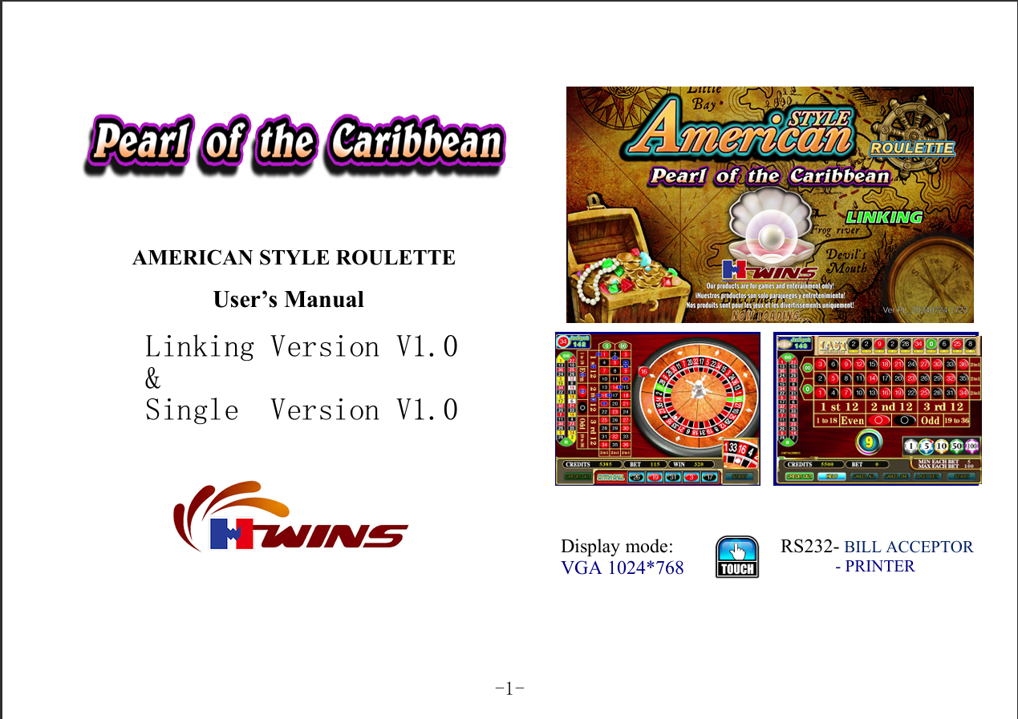This screenshot has width=1018, height=719.
Task: Select the 100 chip in the betting screenshot
Action: pos(972,446)
